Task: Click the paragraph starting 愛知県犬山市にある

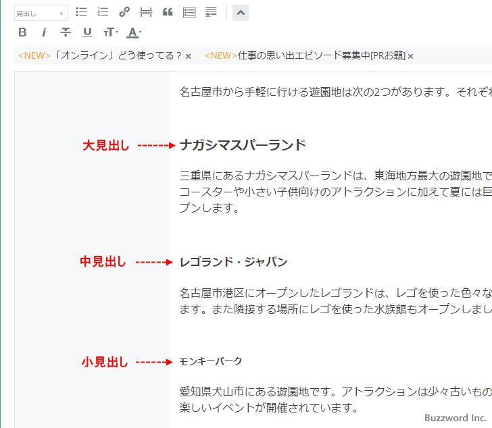Action: tap(335, 400)
